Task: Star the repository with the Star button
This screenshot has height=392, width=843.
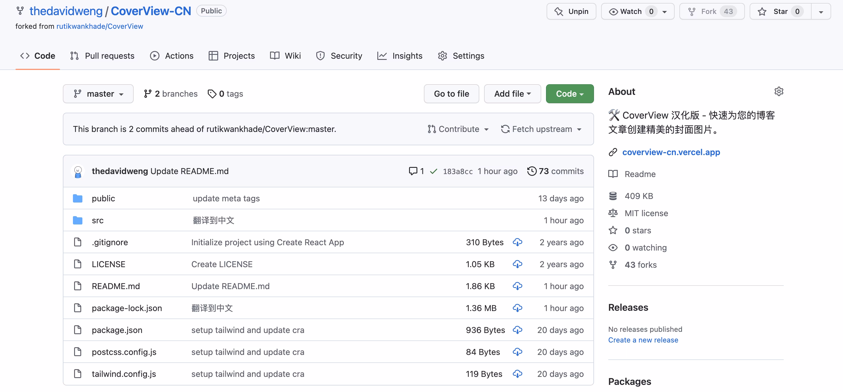Action: tap(780, 12)
